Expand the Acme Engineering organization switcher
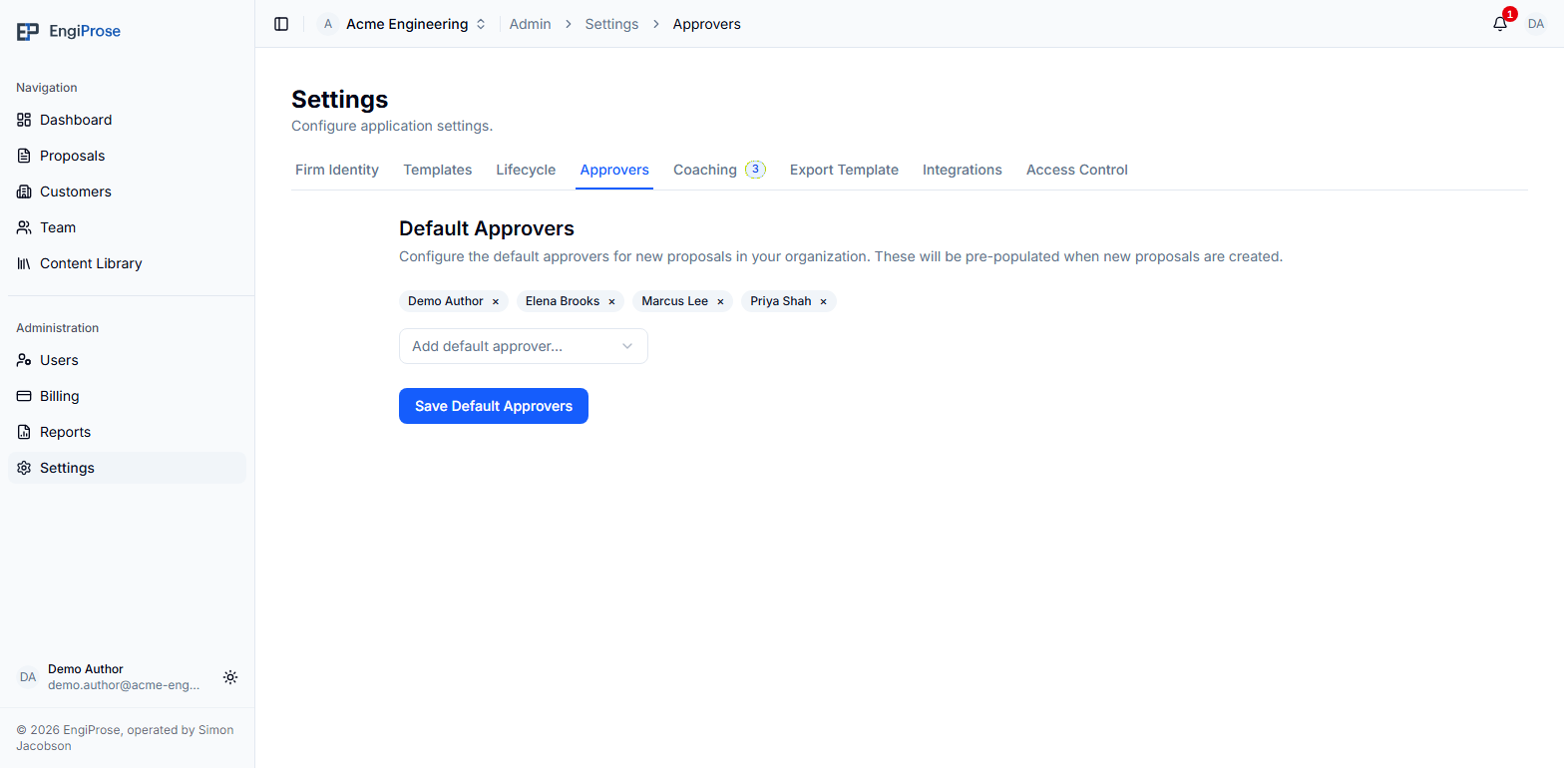Viewport: 1564px width, 768px height. pos(404,24)
